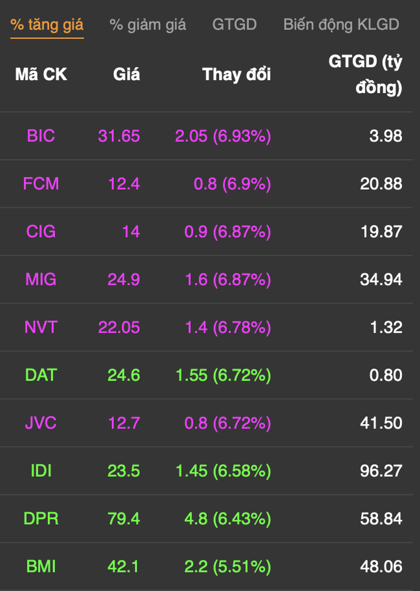This screenshot has height=591, width=420.
Task: Click BIC price 31.65
Action: 119,136
